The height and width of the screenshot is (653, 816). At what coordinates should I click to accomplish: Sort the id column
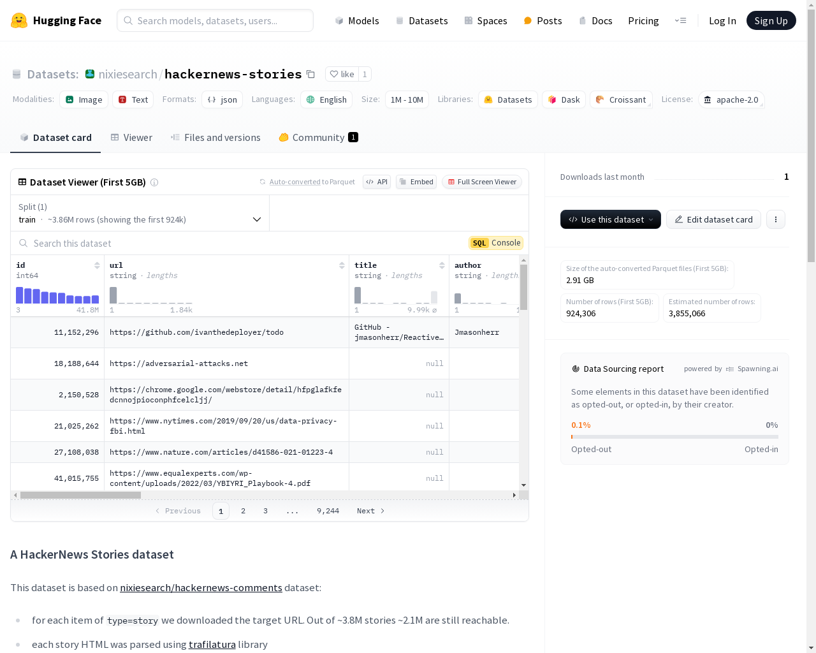pyautogui.click(x=97, y=265)
